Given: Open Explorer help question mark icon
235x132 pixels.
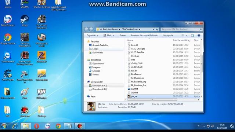Looking at the screenshot, I should coord(199,35).
